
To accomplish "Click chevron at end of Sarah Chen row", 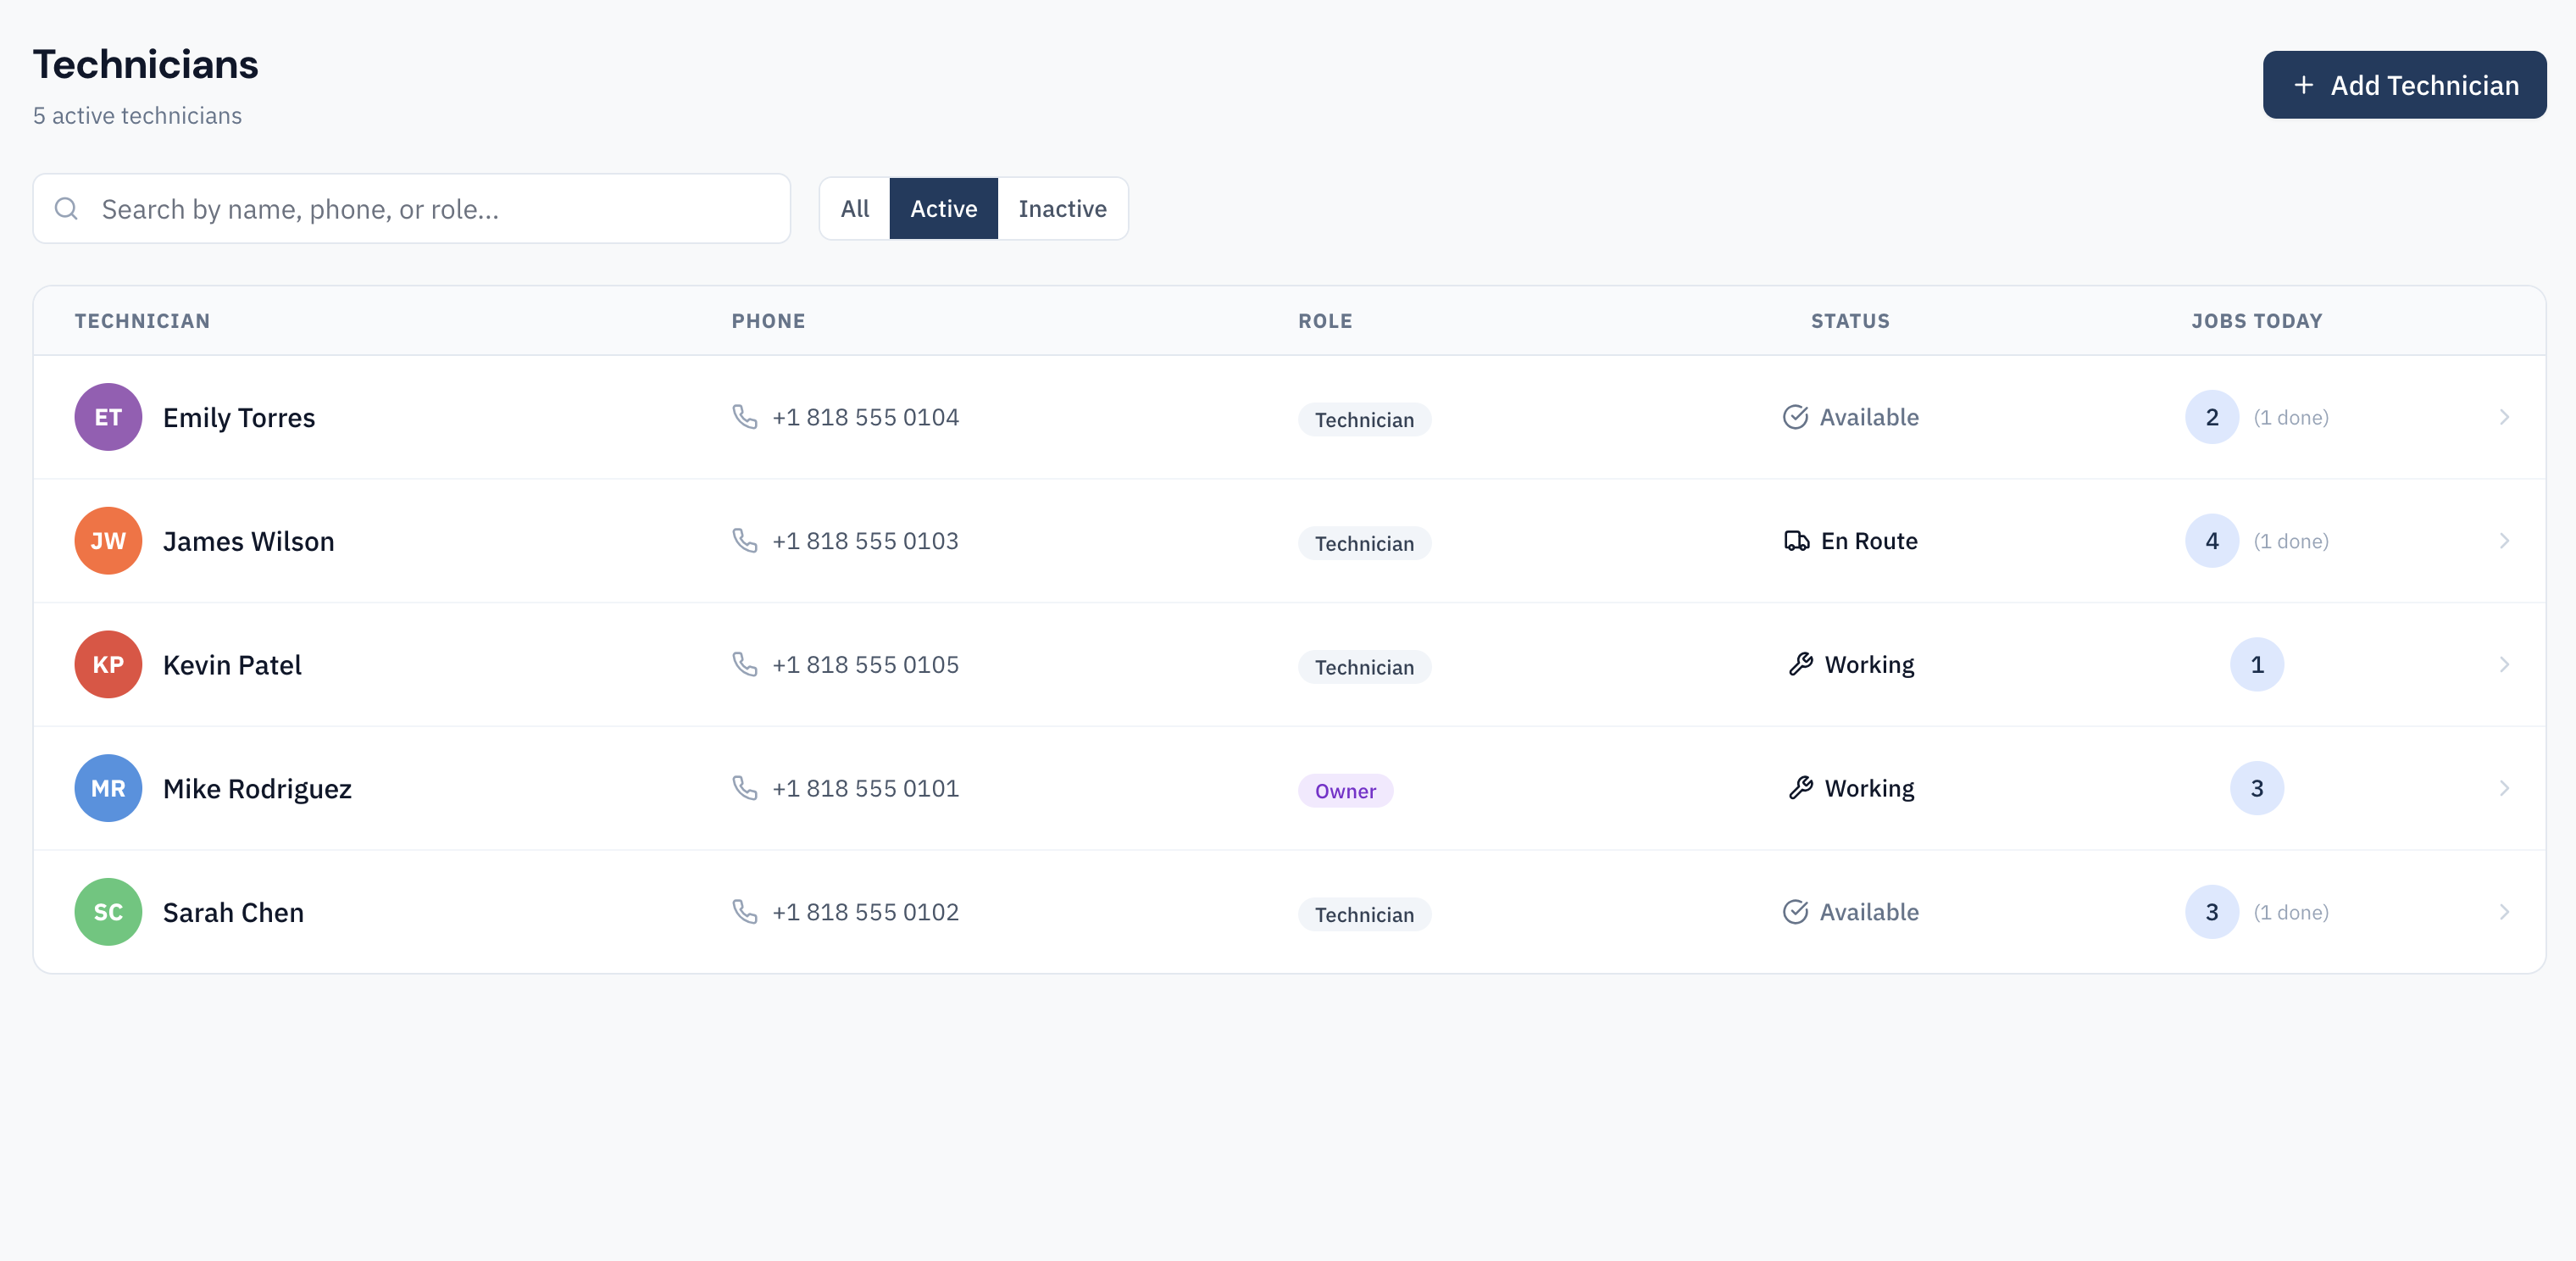I will (2503, 912).
